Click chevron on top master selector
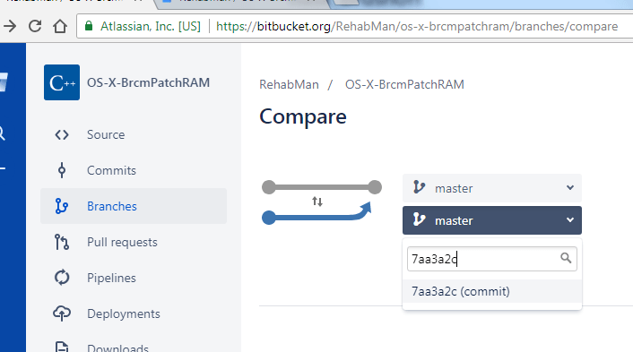The width and height of the screenshot is (633, 352). [x=570, y=187]
